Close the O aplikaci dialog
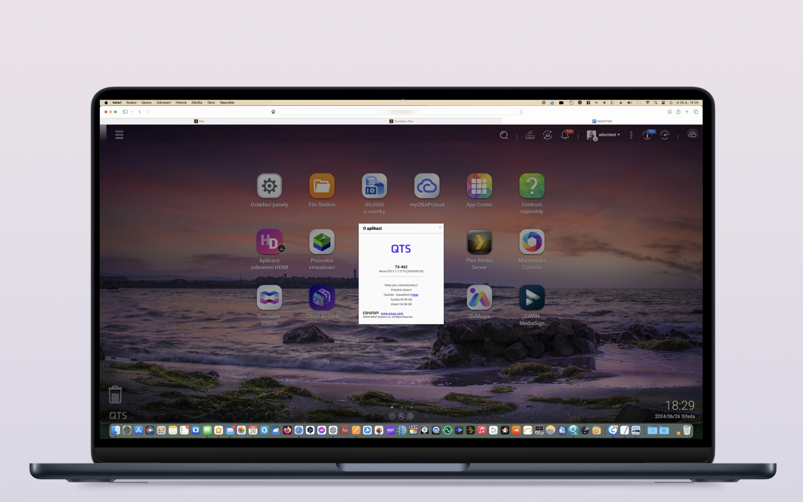803x502 pixels. click(440, 228)
